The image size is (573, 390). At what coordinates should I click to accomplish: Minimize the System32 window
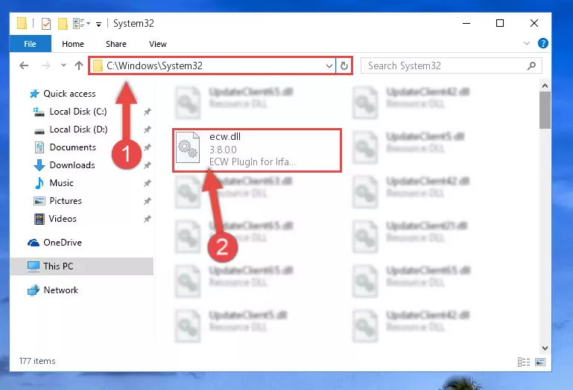click(x=466, y=23)
